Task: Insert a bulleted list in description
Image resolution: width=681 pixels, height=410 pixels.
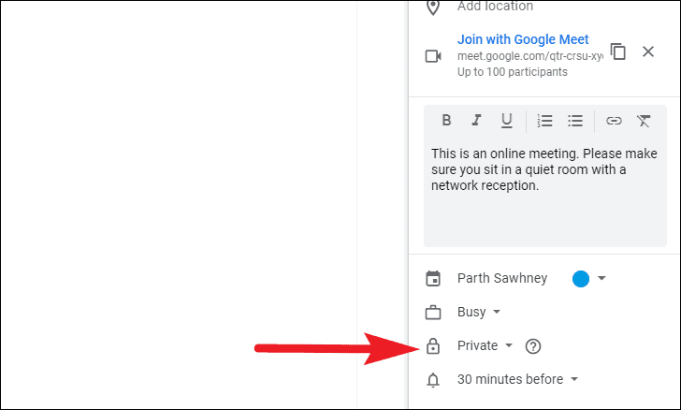Action: 575,121
